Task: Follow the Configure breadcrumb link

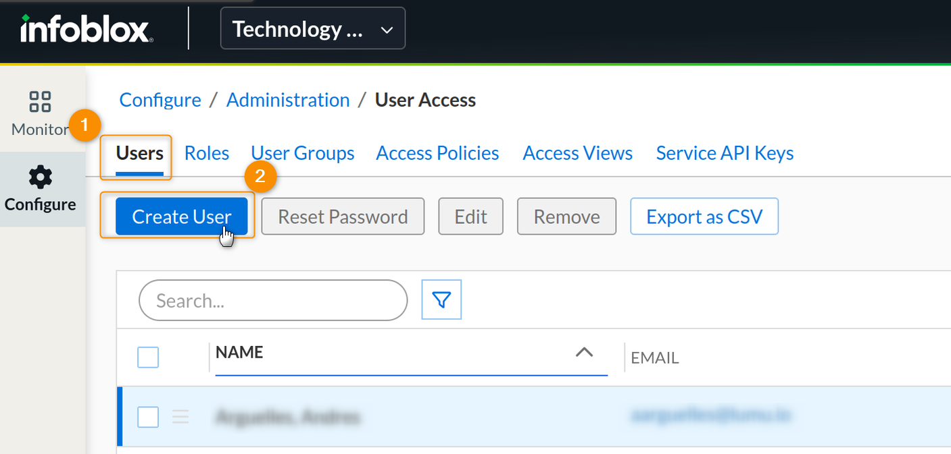Action: coord(160,100)
